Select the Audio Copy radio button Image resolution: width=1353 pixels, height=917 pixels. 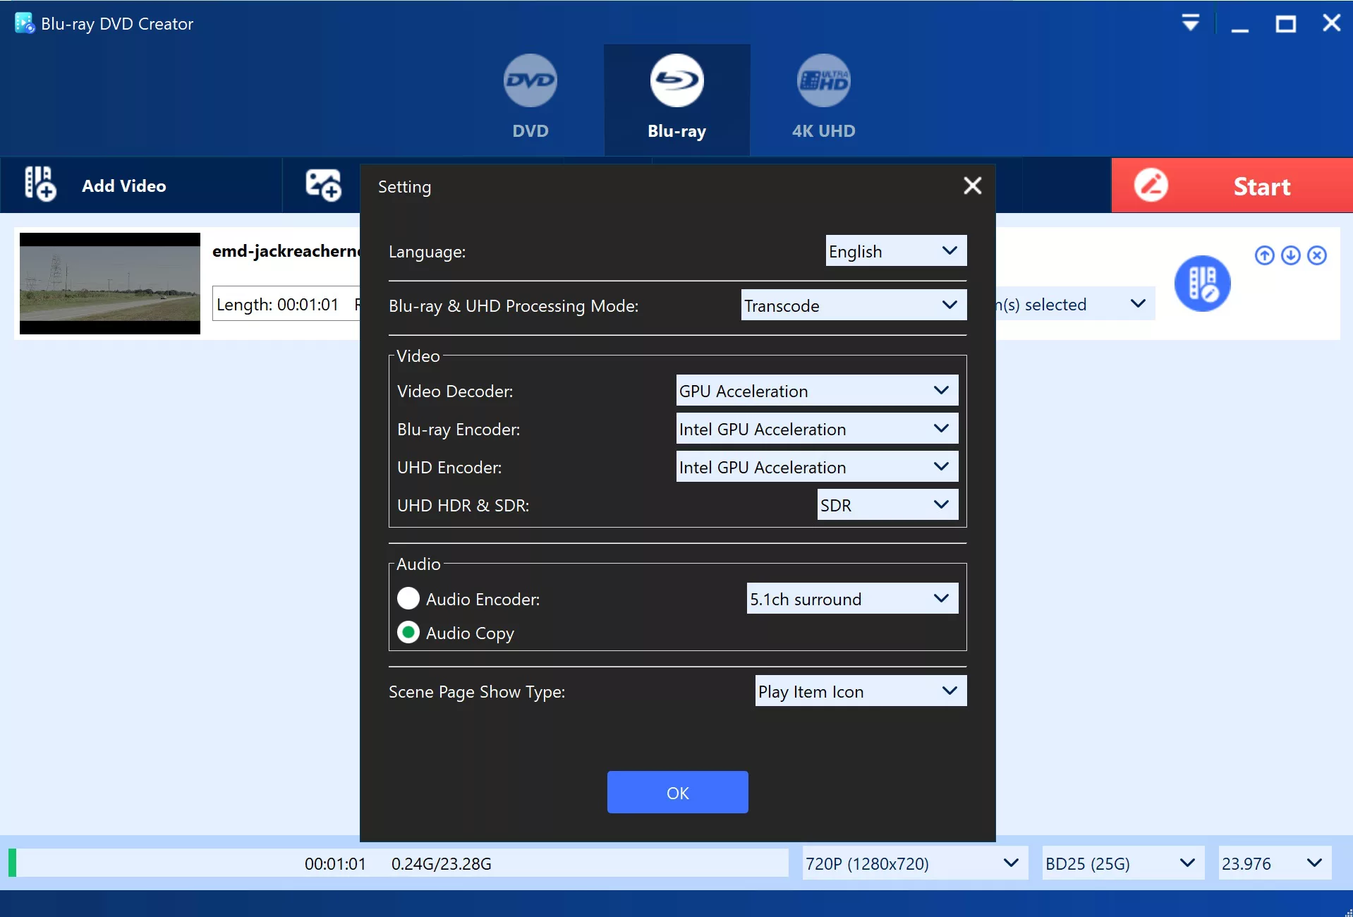coord(408,633)
